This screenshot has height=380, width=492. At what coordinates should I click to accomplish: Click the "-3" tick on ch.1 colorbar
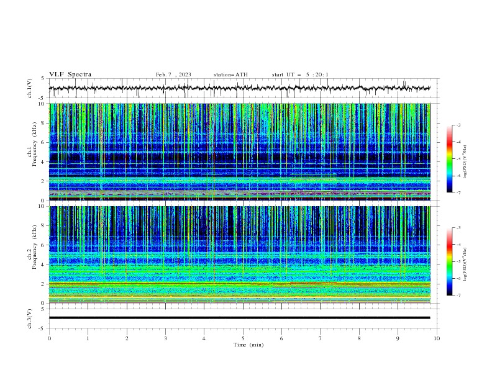(458, 125)
